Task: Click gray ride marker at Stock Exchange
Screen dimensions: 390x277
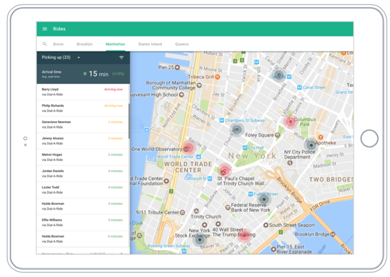Action: click(200, 240)
